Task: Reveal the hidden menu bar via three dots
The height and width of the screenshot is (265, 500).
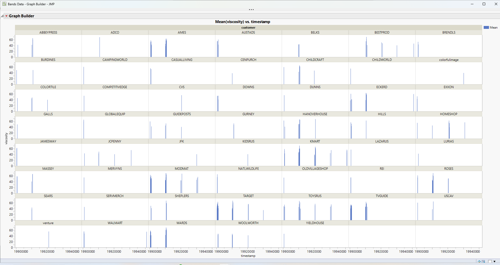Action: pyautogui.click(x=251, y=10)
